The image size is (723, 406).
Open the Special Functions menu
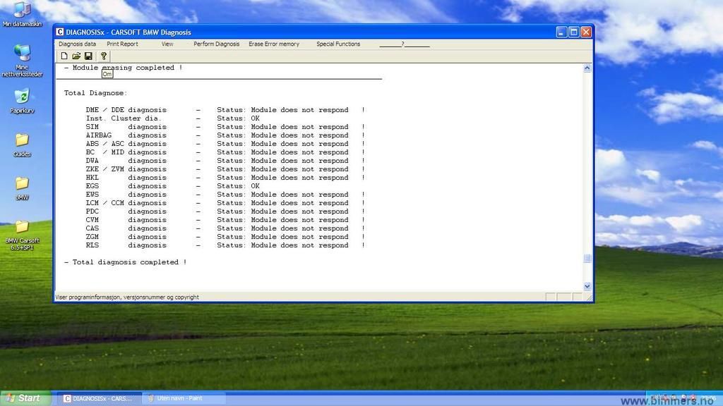(x=338, y=44)
